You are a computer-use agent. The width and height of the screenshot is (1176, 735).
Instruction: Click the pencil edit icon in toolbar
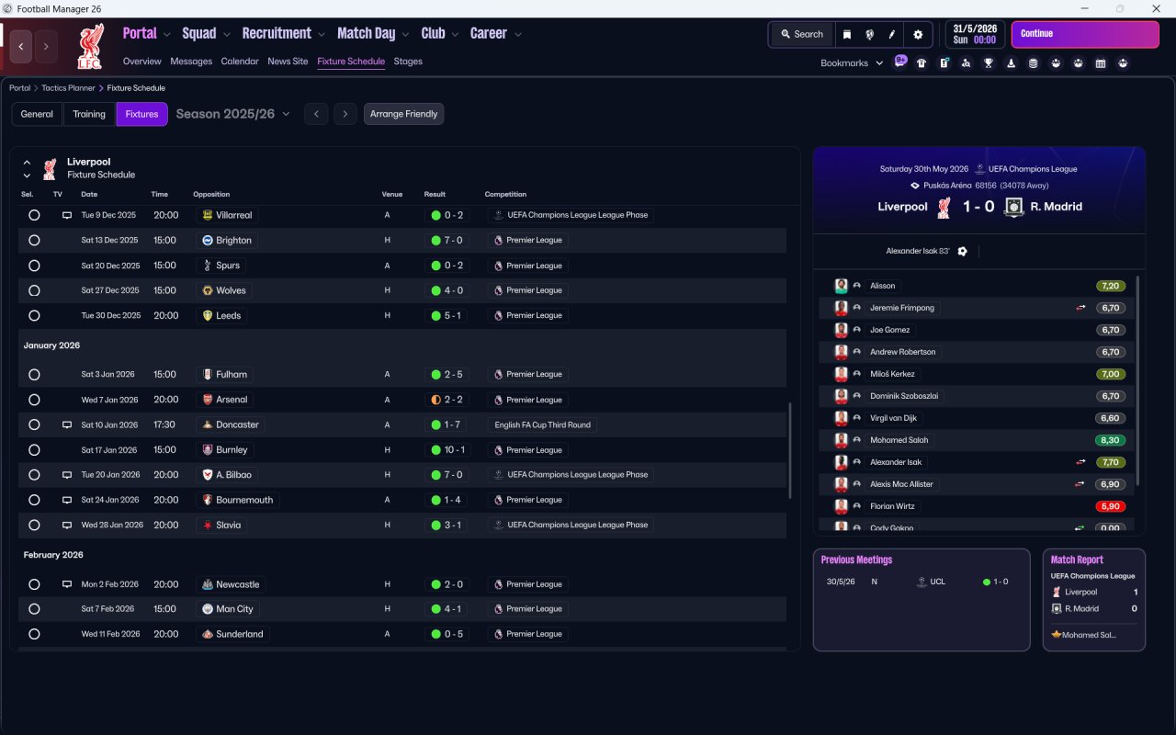click(891, 34)
